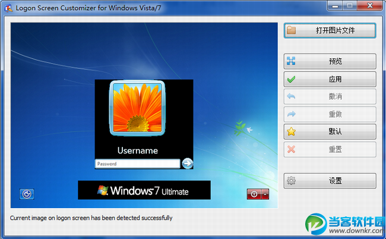Expand the shutdown options arrow in preview
Screen dimensions: 386x239
tap(265, 194)
